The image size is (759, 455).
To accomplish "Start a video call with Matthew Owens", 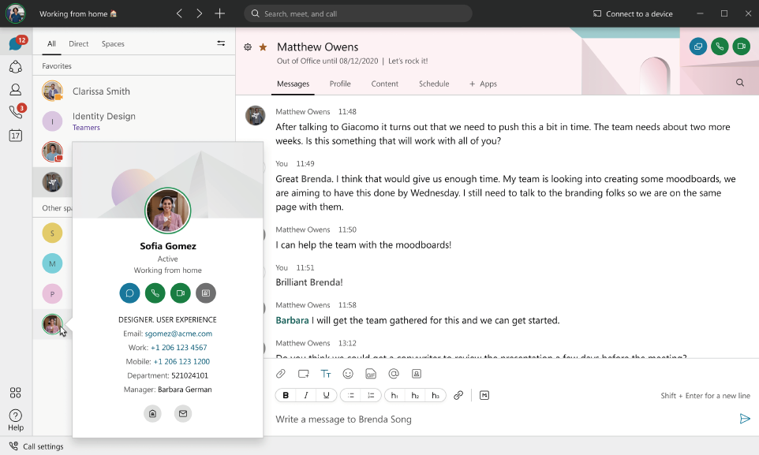I will tap(740, 47).
